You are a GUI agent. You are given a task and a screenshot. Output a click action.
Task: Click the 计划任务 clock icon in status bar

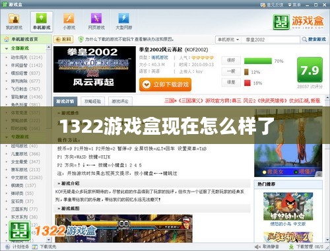pos(7,247)
